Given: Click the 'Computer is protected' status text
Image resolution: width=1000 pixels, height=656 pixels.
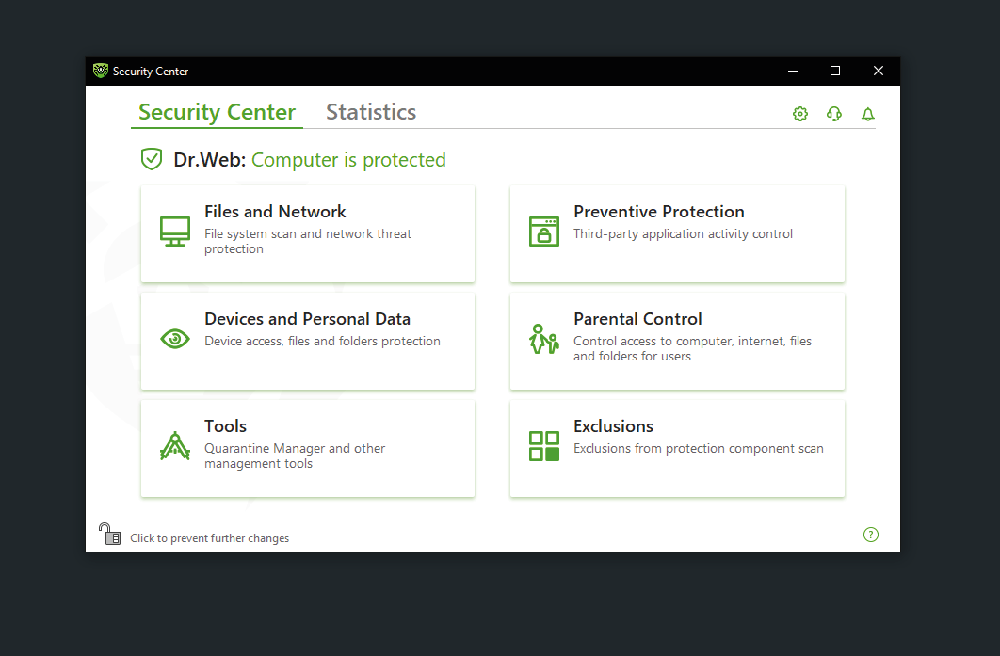Looking at the screenshot, I should [x=348, y=159].
